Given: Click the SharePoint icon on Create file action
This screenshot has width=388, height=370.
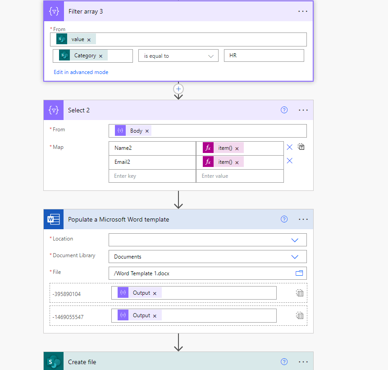Looking at the screenshot, I should [x=54, y=361].
